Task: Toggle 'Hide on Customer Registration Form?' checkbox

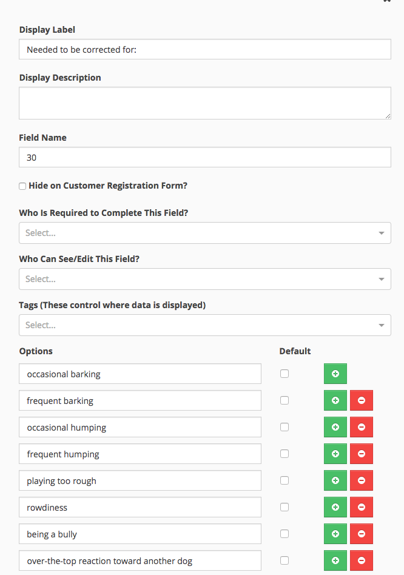Action: (x=22, y=186)
